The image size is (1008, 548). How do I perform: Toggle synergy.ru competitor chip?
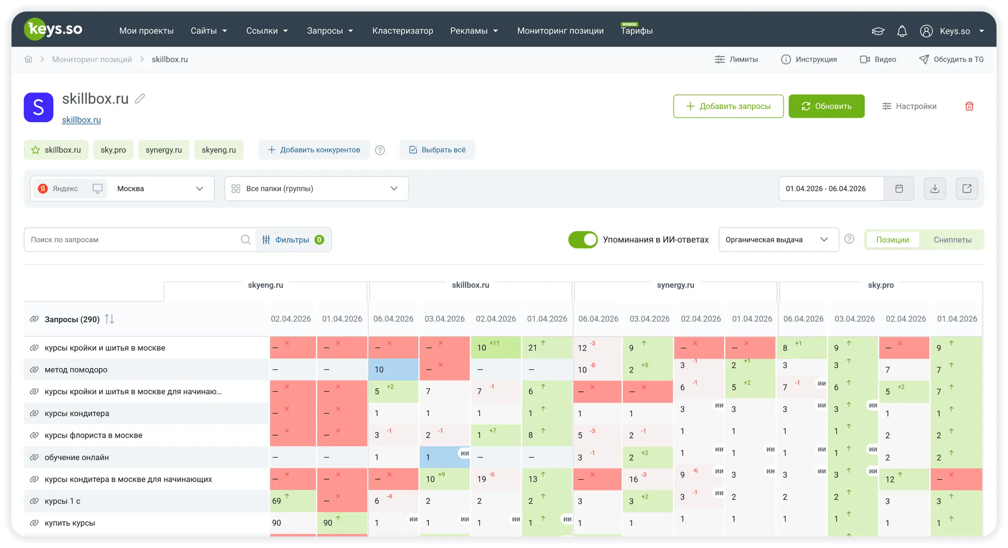pos(164,150)
